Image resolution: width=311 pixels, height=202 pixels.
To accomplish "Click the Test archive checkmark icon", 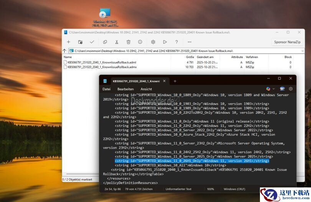I will [x=92, y=42].
